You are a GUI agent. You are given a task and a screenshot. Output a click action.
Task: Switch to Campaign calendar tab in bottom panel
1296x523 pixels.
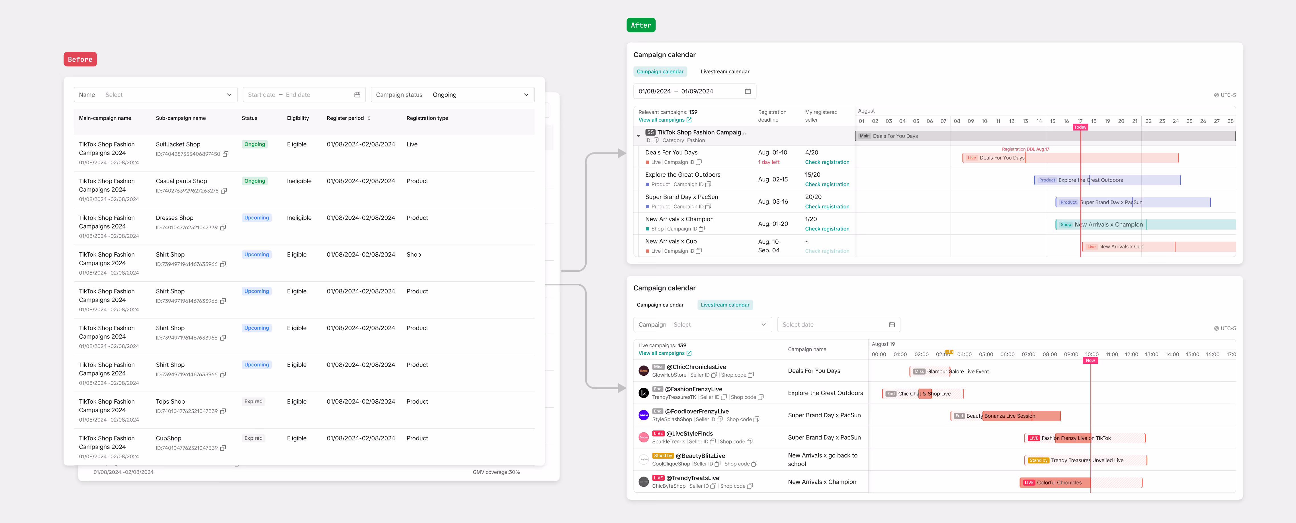pos(660,305)
